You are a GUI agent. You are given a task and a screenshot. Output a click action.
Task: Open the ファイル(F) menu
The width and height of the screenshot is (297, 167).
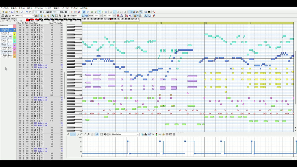[x=5, y=8]
